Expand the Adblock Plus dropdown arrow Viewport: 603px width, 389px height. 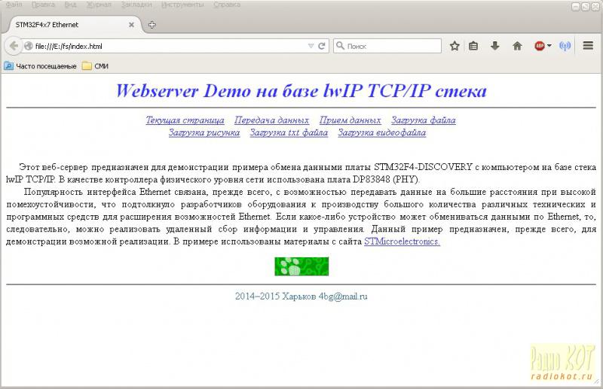pos(549,46)
